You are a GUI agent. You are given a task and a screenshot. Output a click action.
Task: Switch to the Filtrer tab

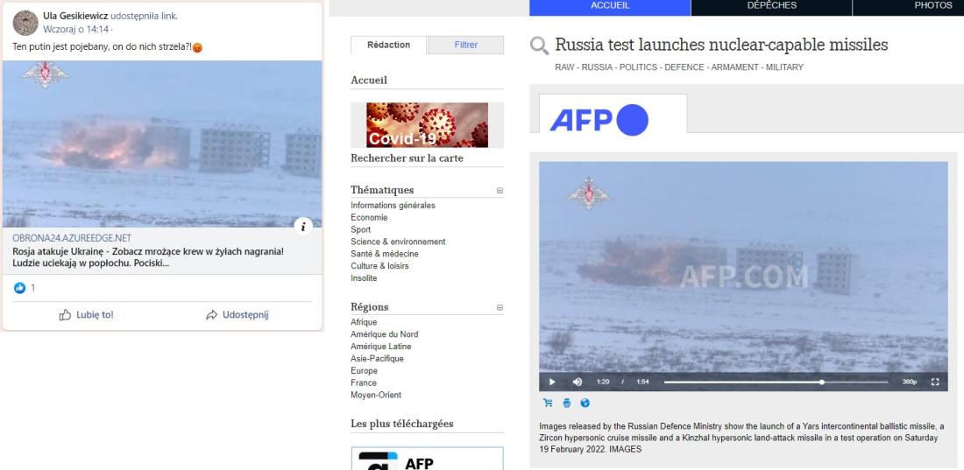pyautogui.click(x=466, y=45)
